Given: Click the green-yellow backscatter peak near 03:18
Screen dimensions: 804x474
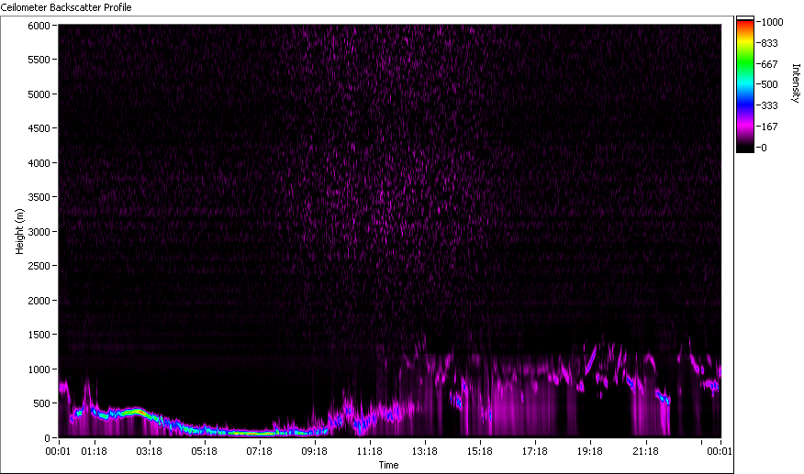Looking at the screenshot, I should click(135, 412).
